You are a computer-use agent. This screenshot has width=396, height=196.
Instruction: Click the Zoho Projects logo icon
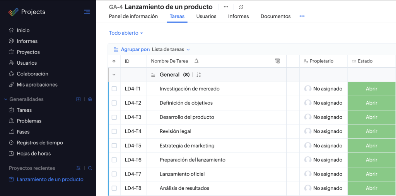tap(14, 12)
